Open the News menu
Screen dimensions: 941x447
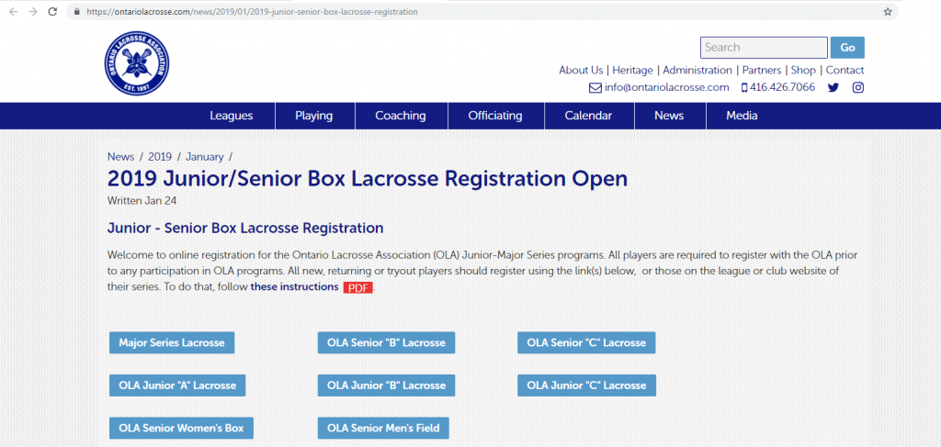click(x=669, y=116)
